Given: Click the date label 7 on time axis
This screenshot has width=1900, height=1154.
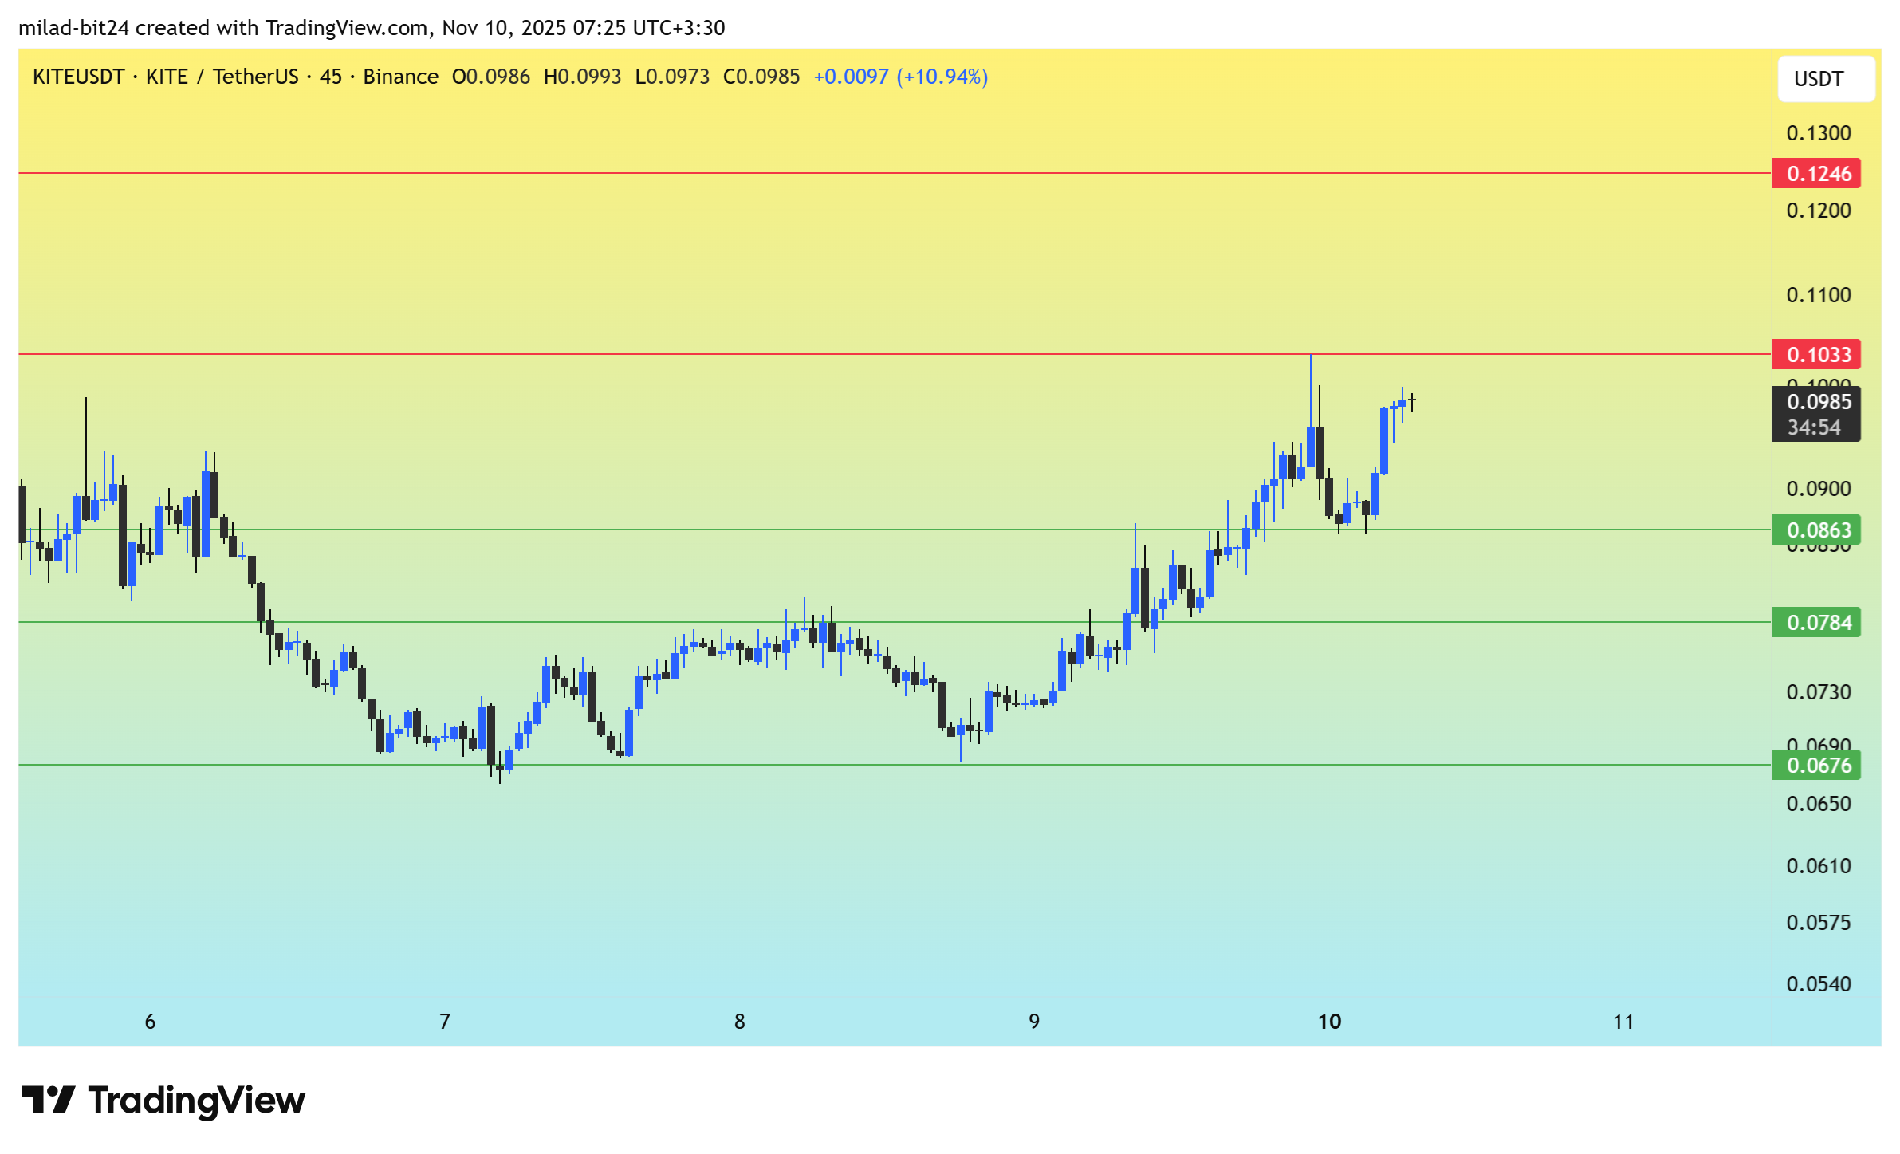Looking at the screenshot, I should pos(445,1022).
